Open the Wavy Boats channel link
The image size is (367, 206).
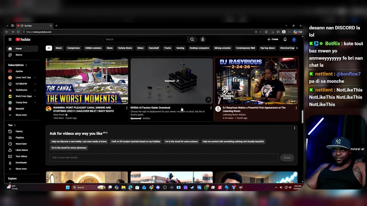click(59, 115)
